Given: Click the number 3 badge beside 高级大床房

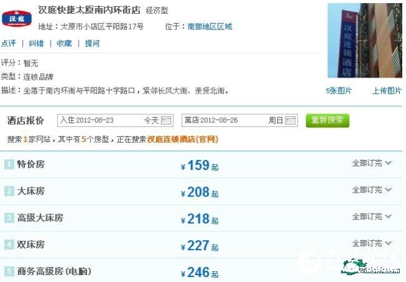Looking at the screenshot, I should 9,218.
